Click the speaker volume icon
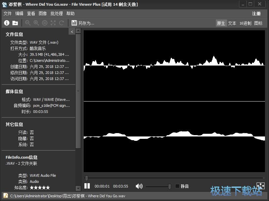The image size is (269, 201). tap(139, 186)
